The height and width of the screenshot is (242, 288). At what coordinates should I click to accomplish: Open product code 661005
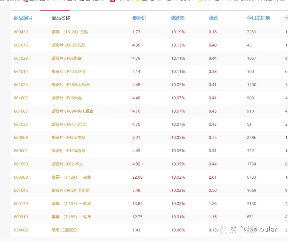(x=21, y=111)
